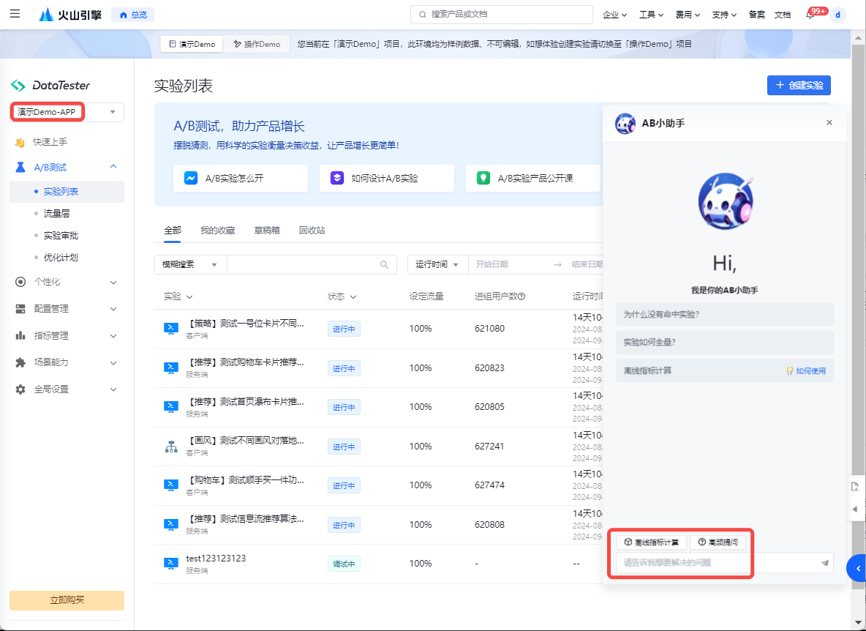Click the search magnifier in experiment filter
The width and height of the screenshot is (866, 631).
tap(385, 265)
